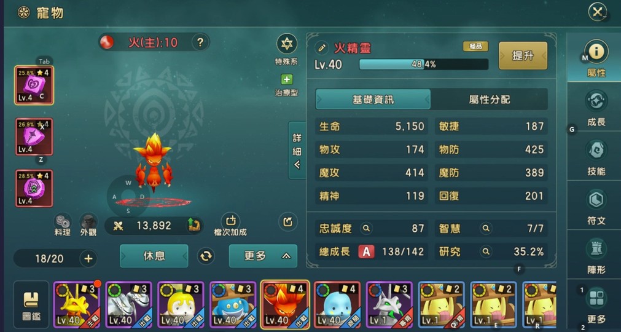
Task: Click the 外觀 appearance icon
Action: point(88,221)
